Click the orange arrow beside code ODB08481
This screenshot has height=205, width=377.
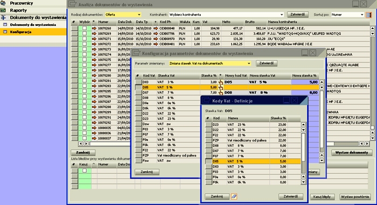[156, 44]
